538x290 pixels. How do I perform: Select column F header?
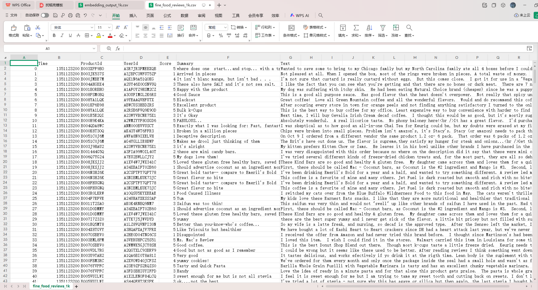coord(228,58)
